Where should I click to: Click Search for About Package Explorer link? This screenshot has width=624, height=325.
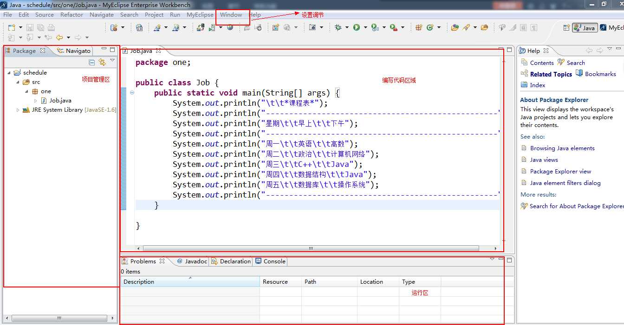coord(577,206)
